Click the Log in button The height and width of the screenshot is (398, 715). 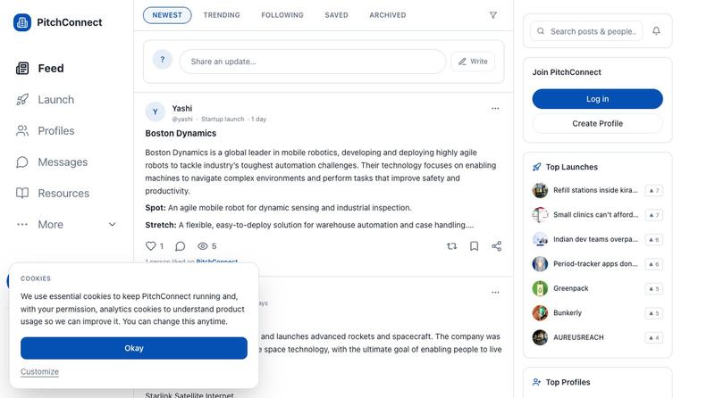point(597,99)
